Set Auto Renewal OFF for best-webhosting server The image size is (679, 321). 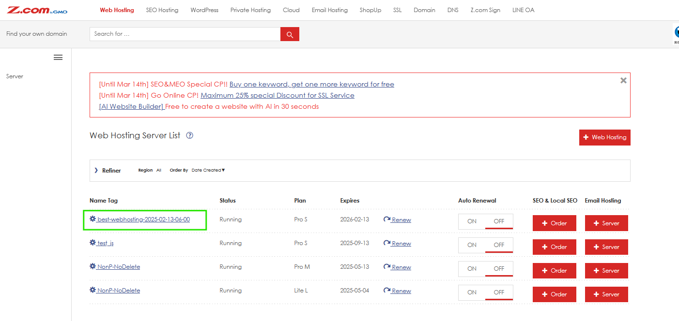pyautogui.click(x=499, y=221)
